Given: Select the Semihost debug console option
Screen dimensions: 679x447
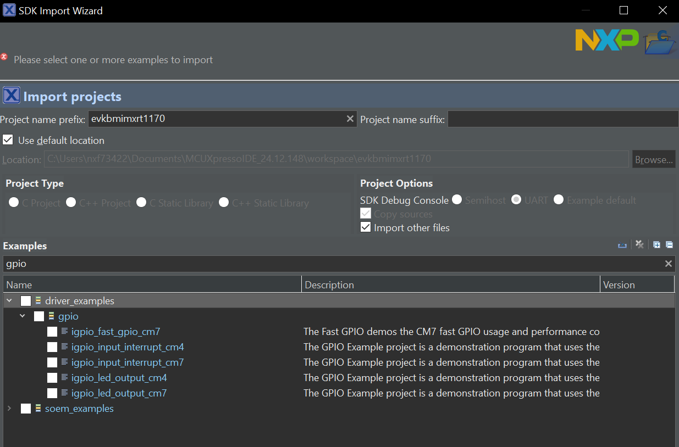Looking at the screenshot, I should pyautogui.click(x=457, y=200).
